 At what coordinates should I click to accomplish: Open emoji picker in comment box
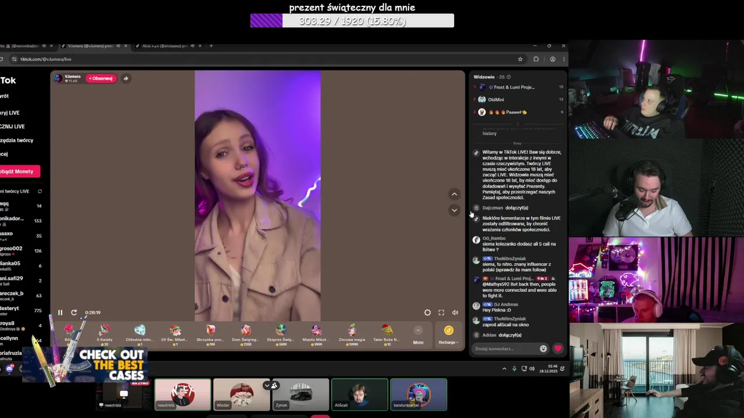pos(543,348)
